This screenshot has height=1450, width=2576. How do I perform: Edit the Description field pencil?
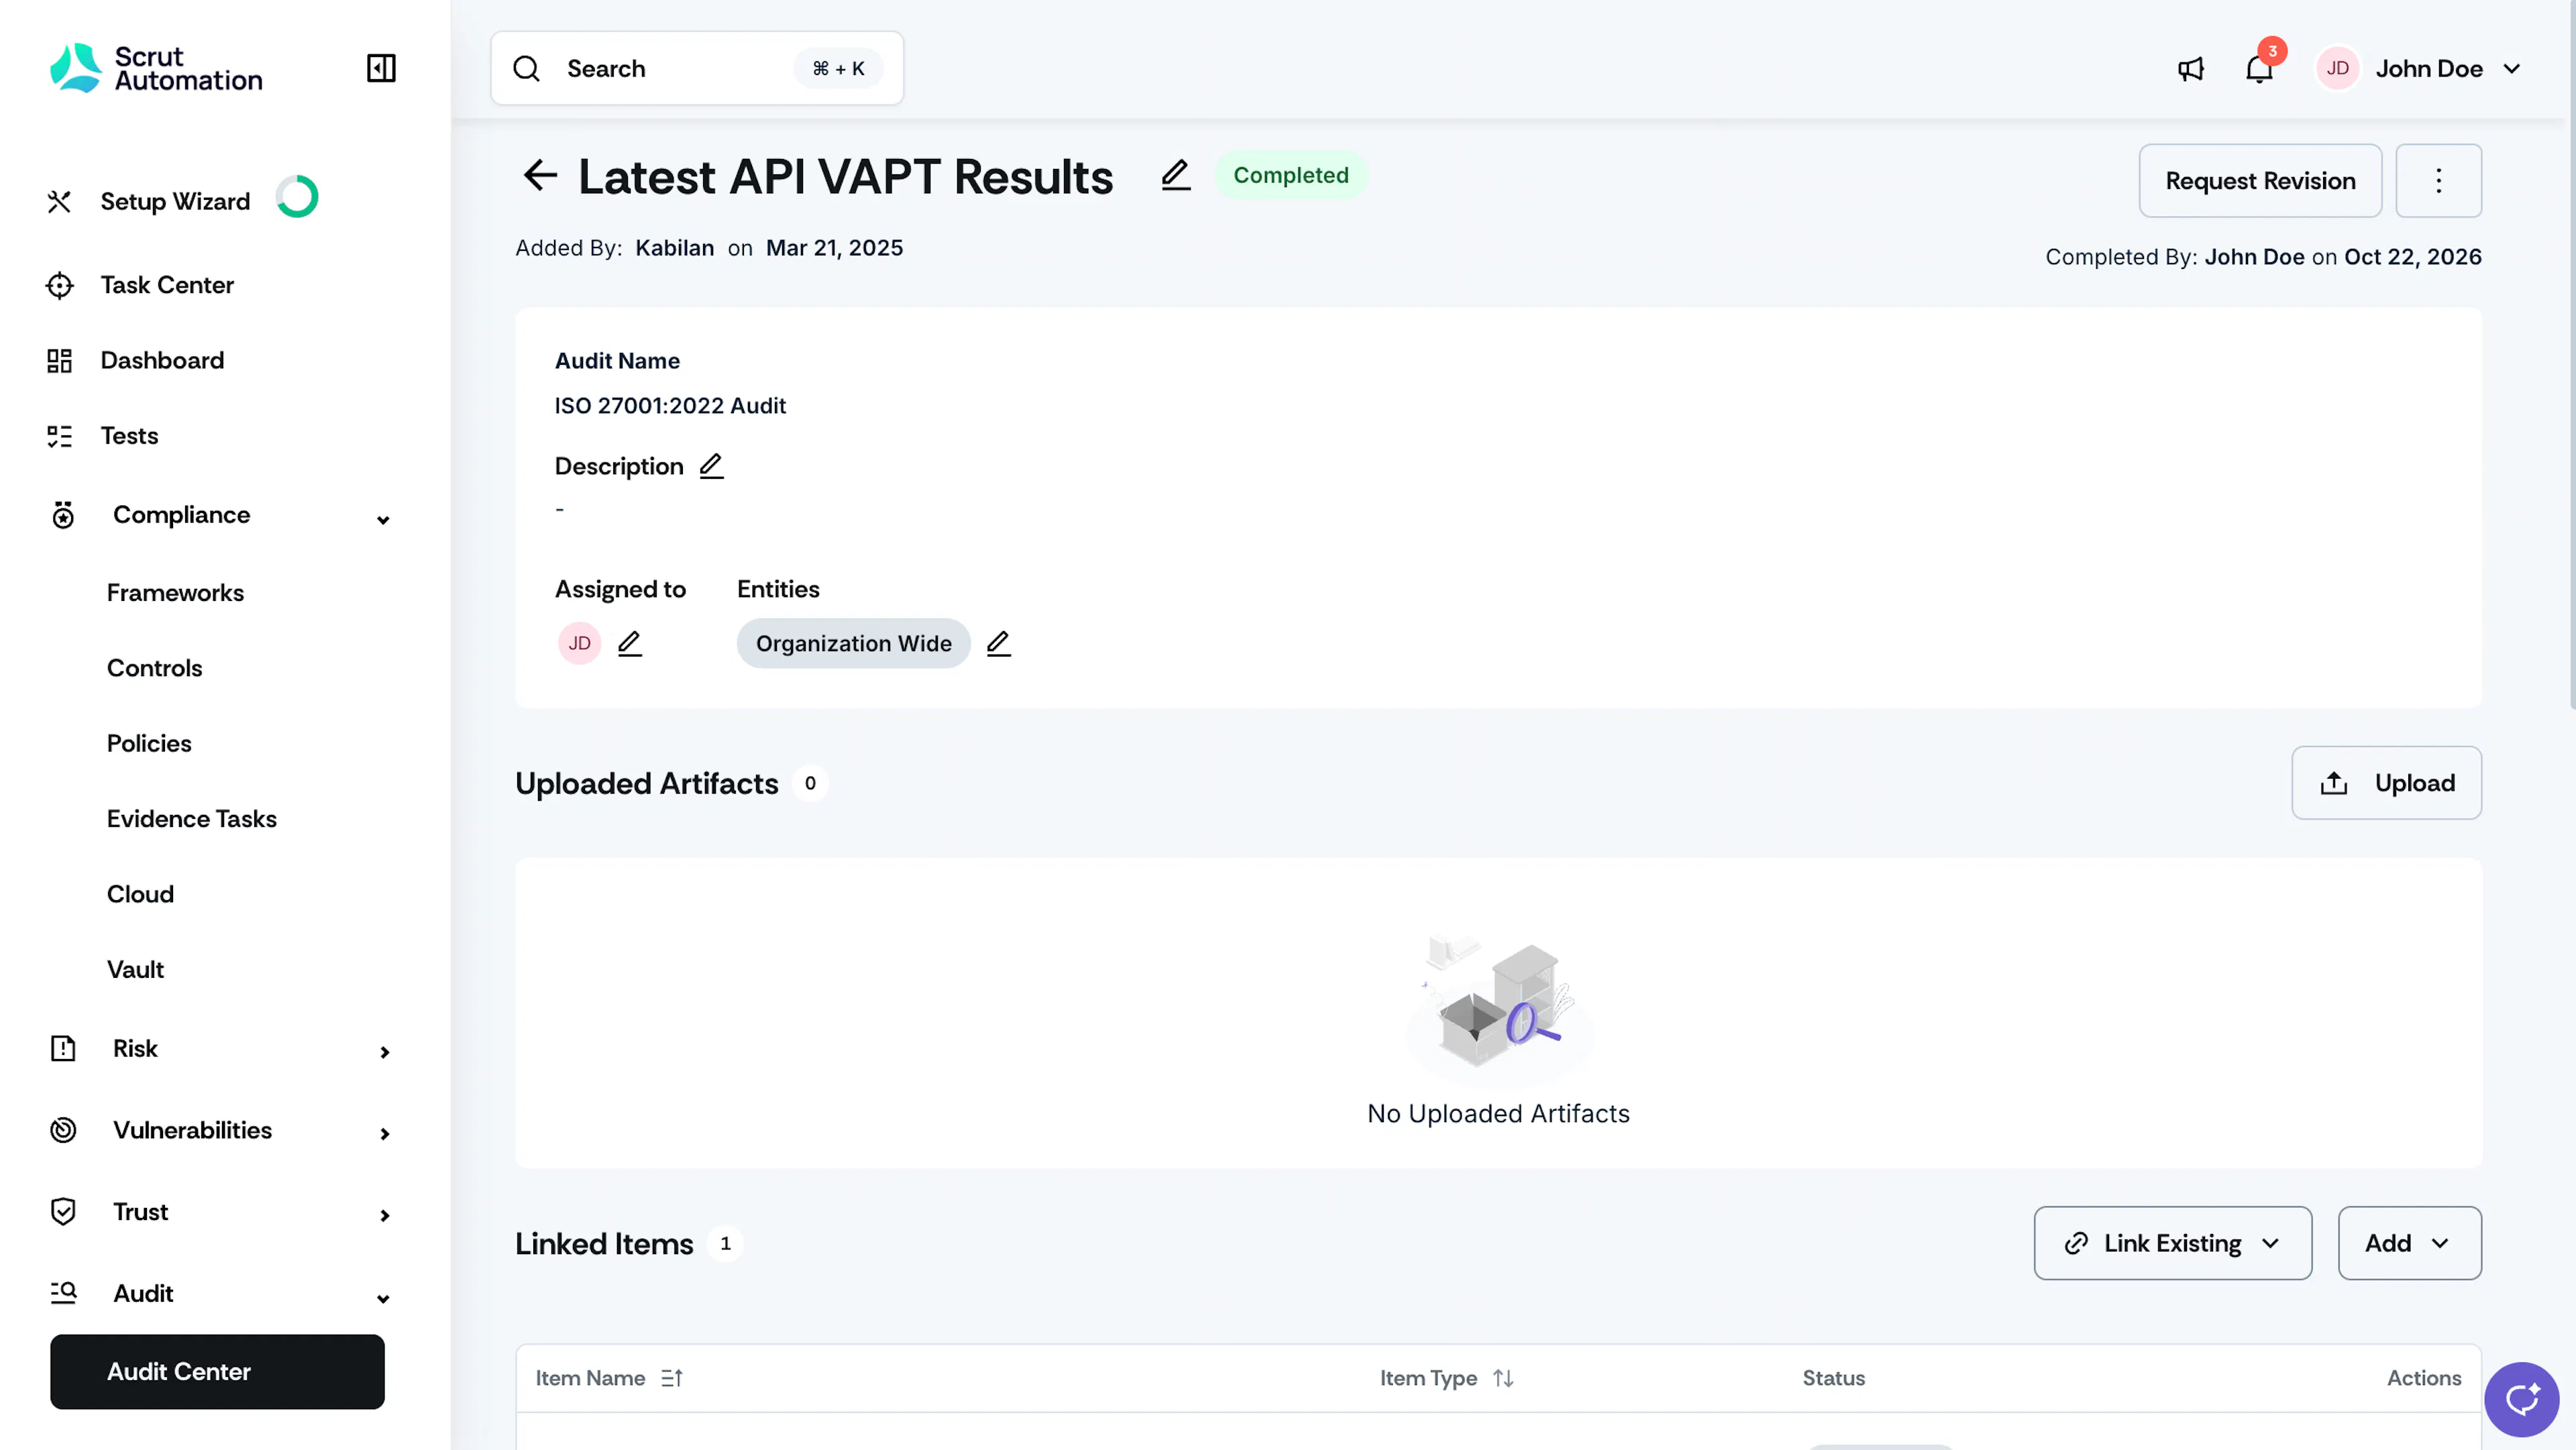click(711, 466)
